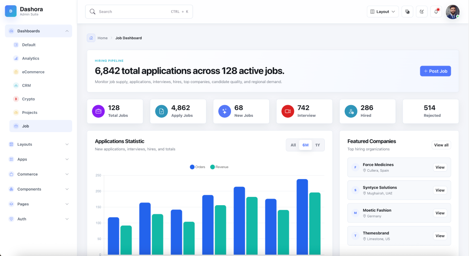The height and width of the screenshot is (256, 469).
Task: Click the CRM sidebar icon
Action: point(16,86)
